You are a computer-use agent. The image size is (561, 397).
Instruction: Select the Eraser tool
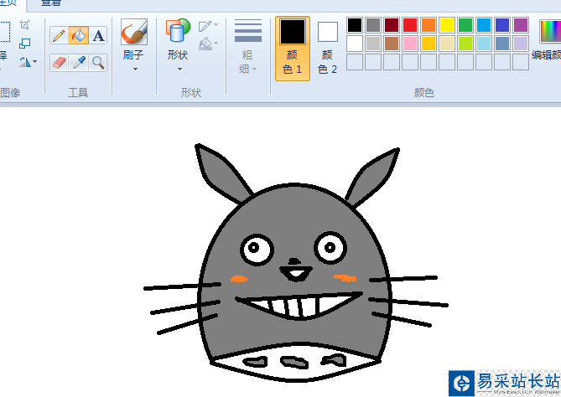click(59, 63)
